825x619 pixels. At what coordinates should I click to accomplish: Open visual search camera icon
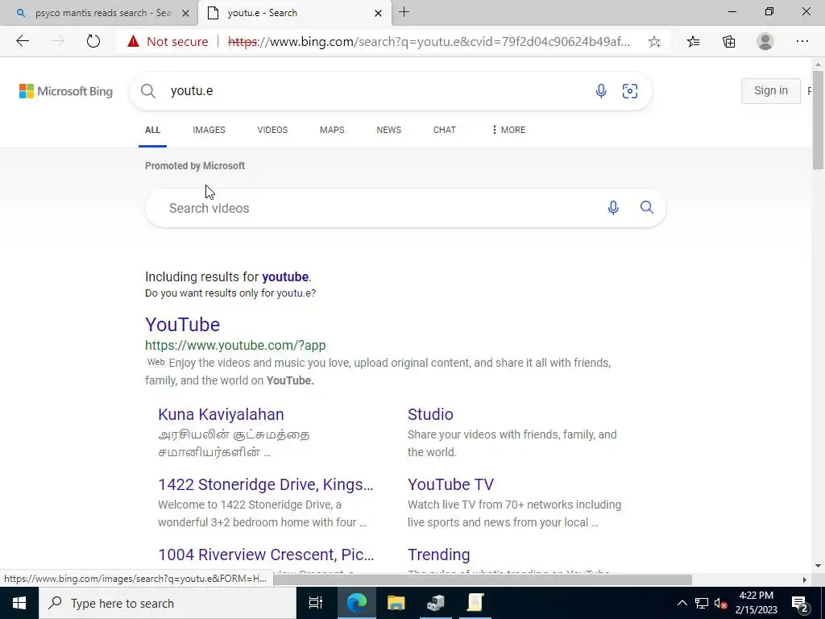630,91
